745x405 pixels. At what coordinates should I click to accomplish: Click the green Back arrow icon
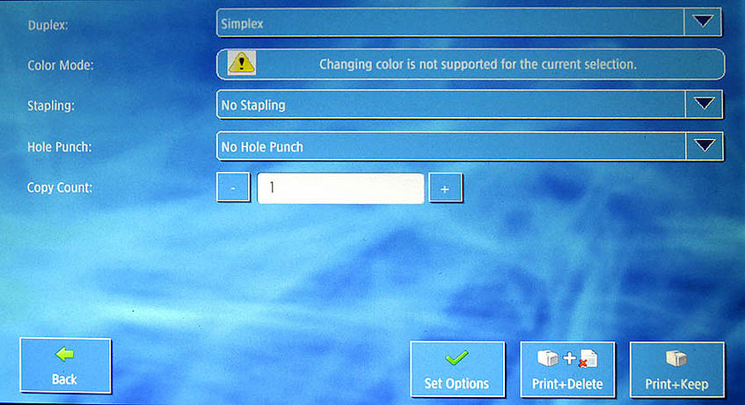point(64,354)
